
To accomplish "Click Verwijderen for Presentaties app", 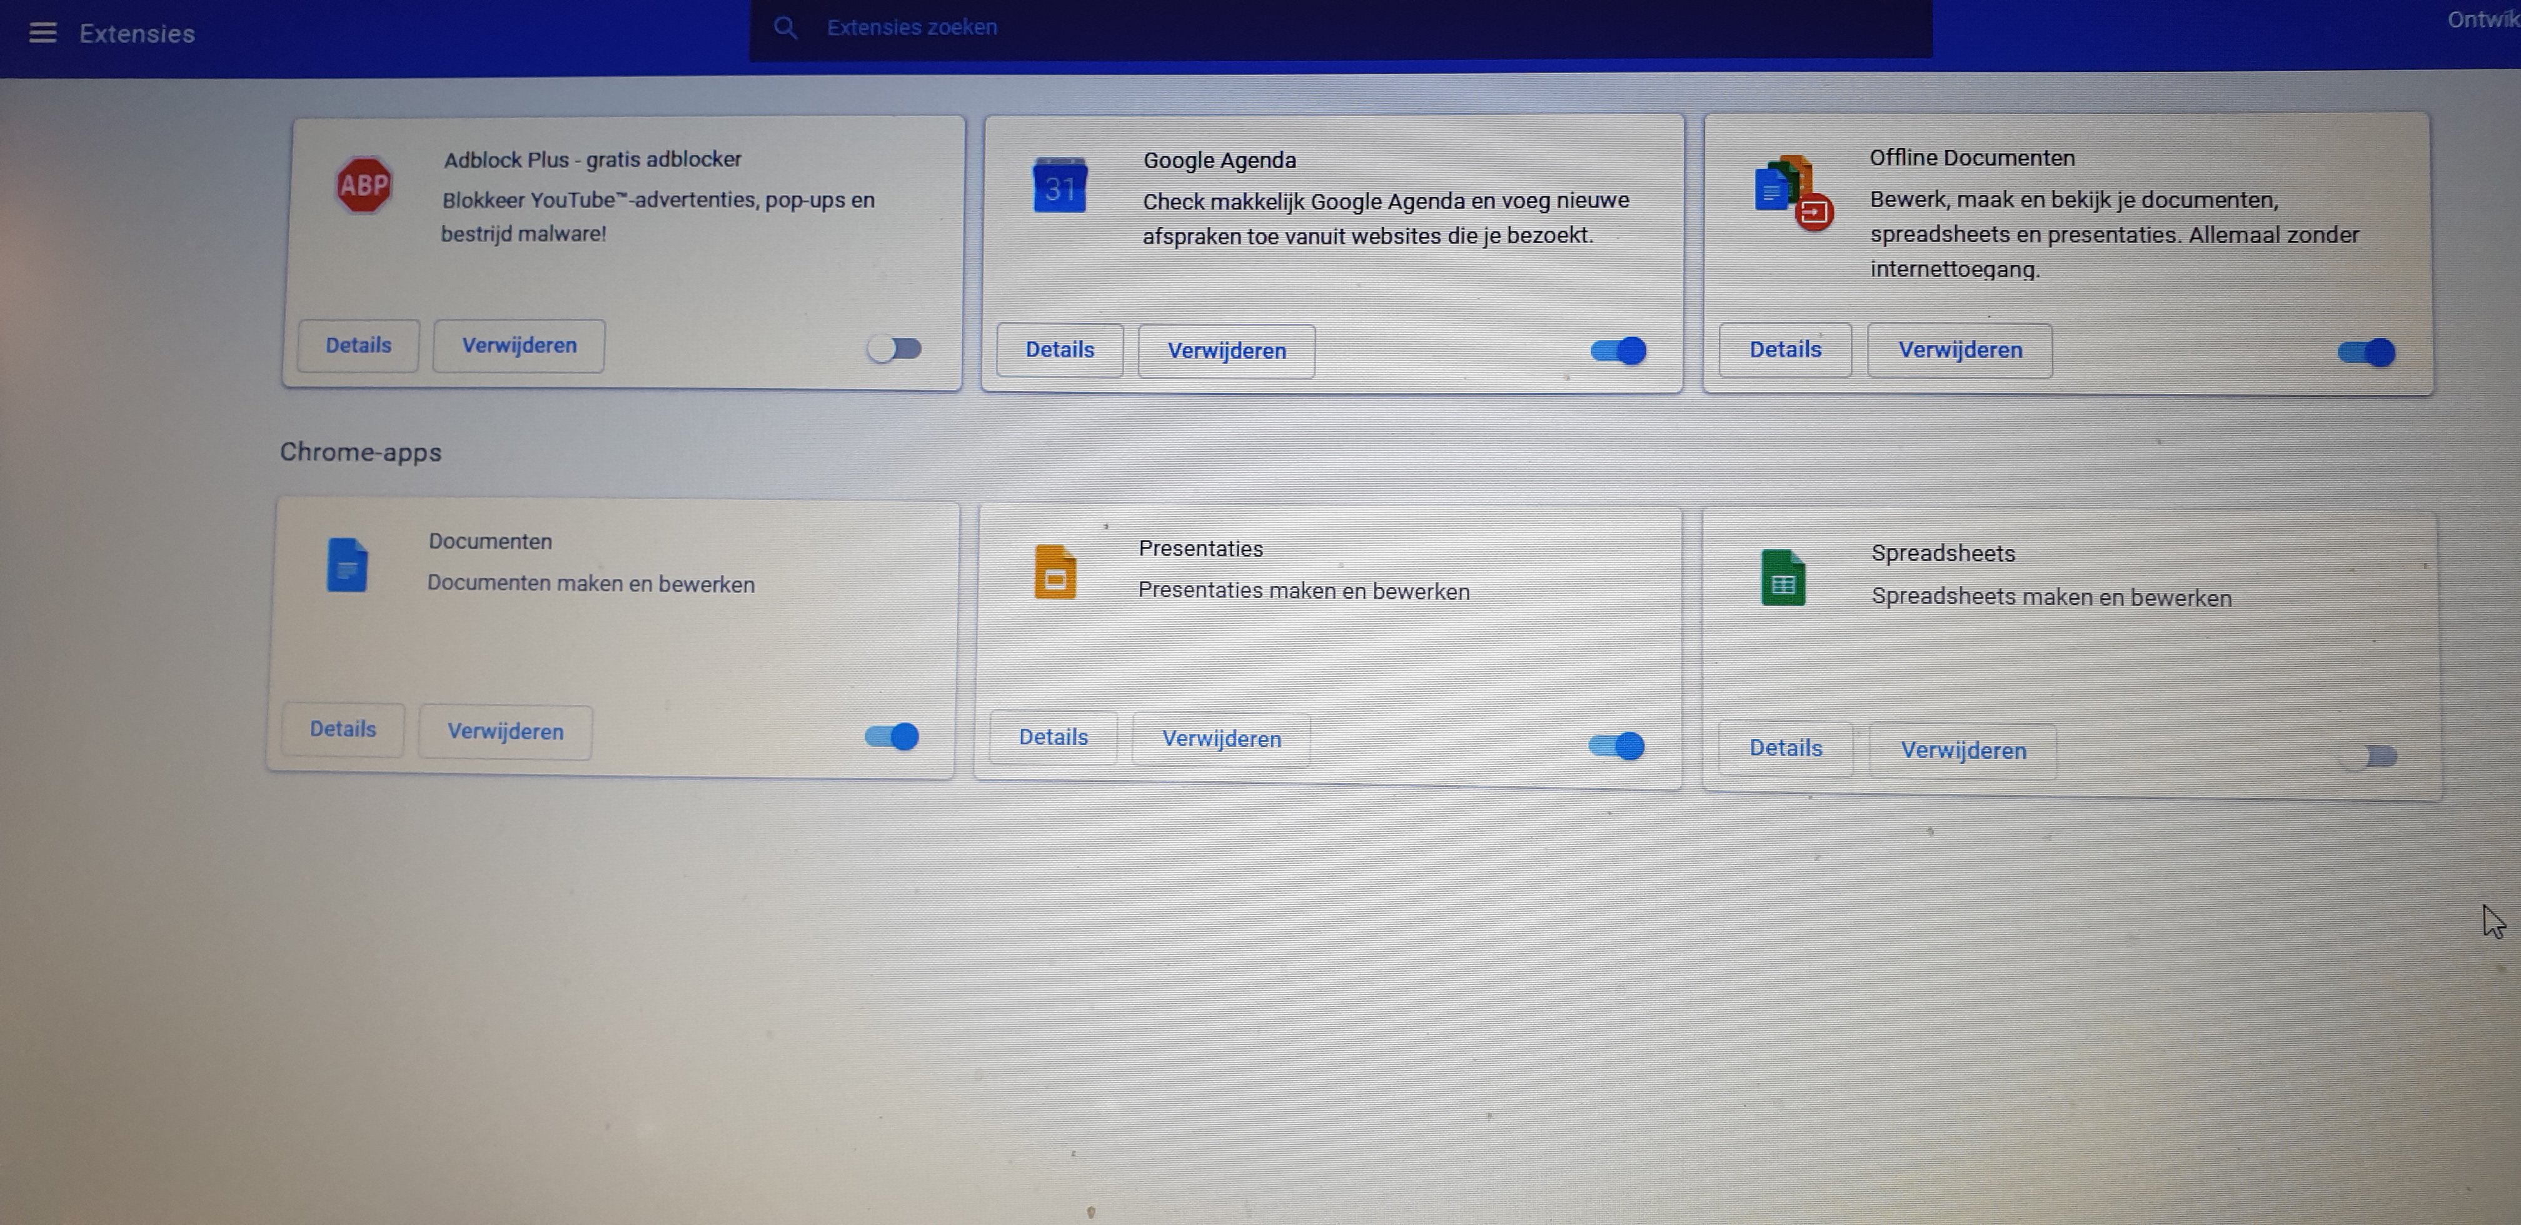I will 1221,739.
